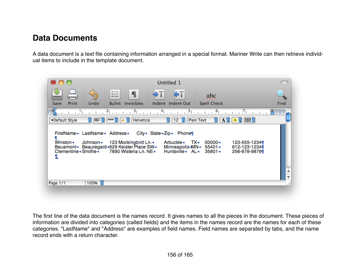This screenshot has height=278, width=360.
Task: Open the Plain Text style dropdown
Action: (x=203, y=120)
